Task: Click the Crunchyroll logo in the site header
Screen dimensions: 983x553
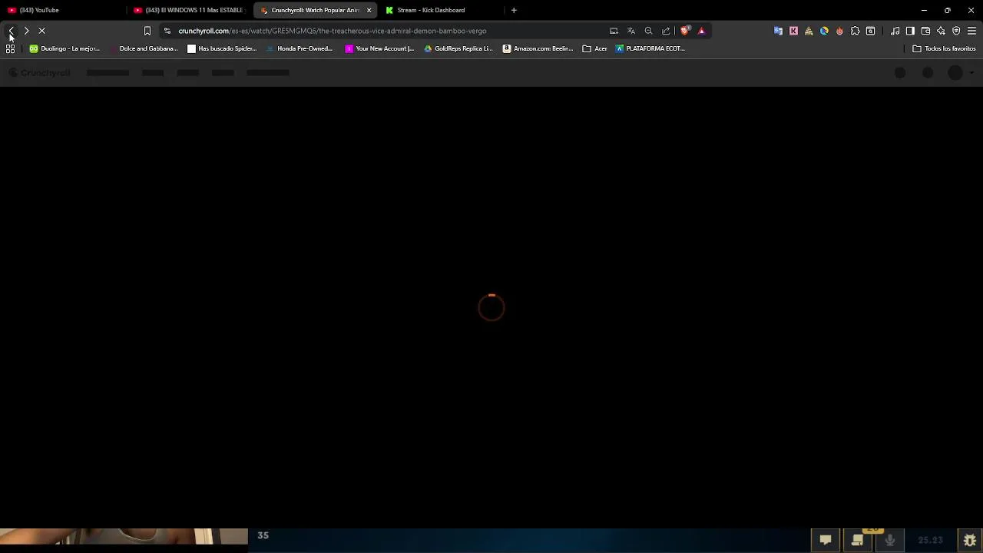Action: pyautogui.click(x=40, y=73)
